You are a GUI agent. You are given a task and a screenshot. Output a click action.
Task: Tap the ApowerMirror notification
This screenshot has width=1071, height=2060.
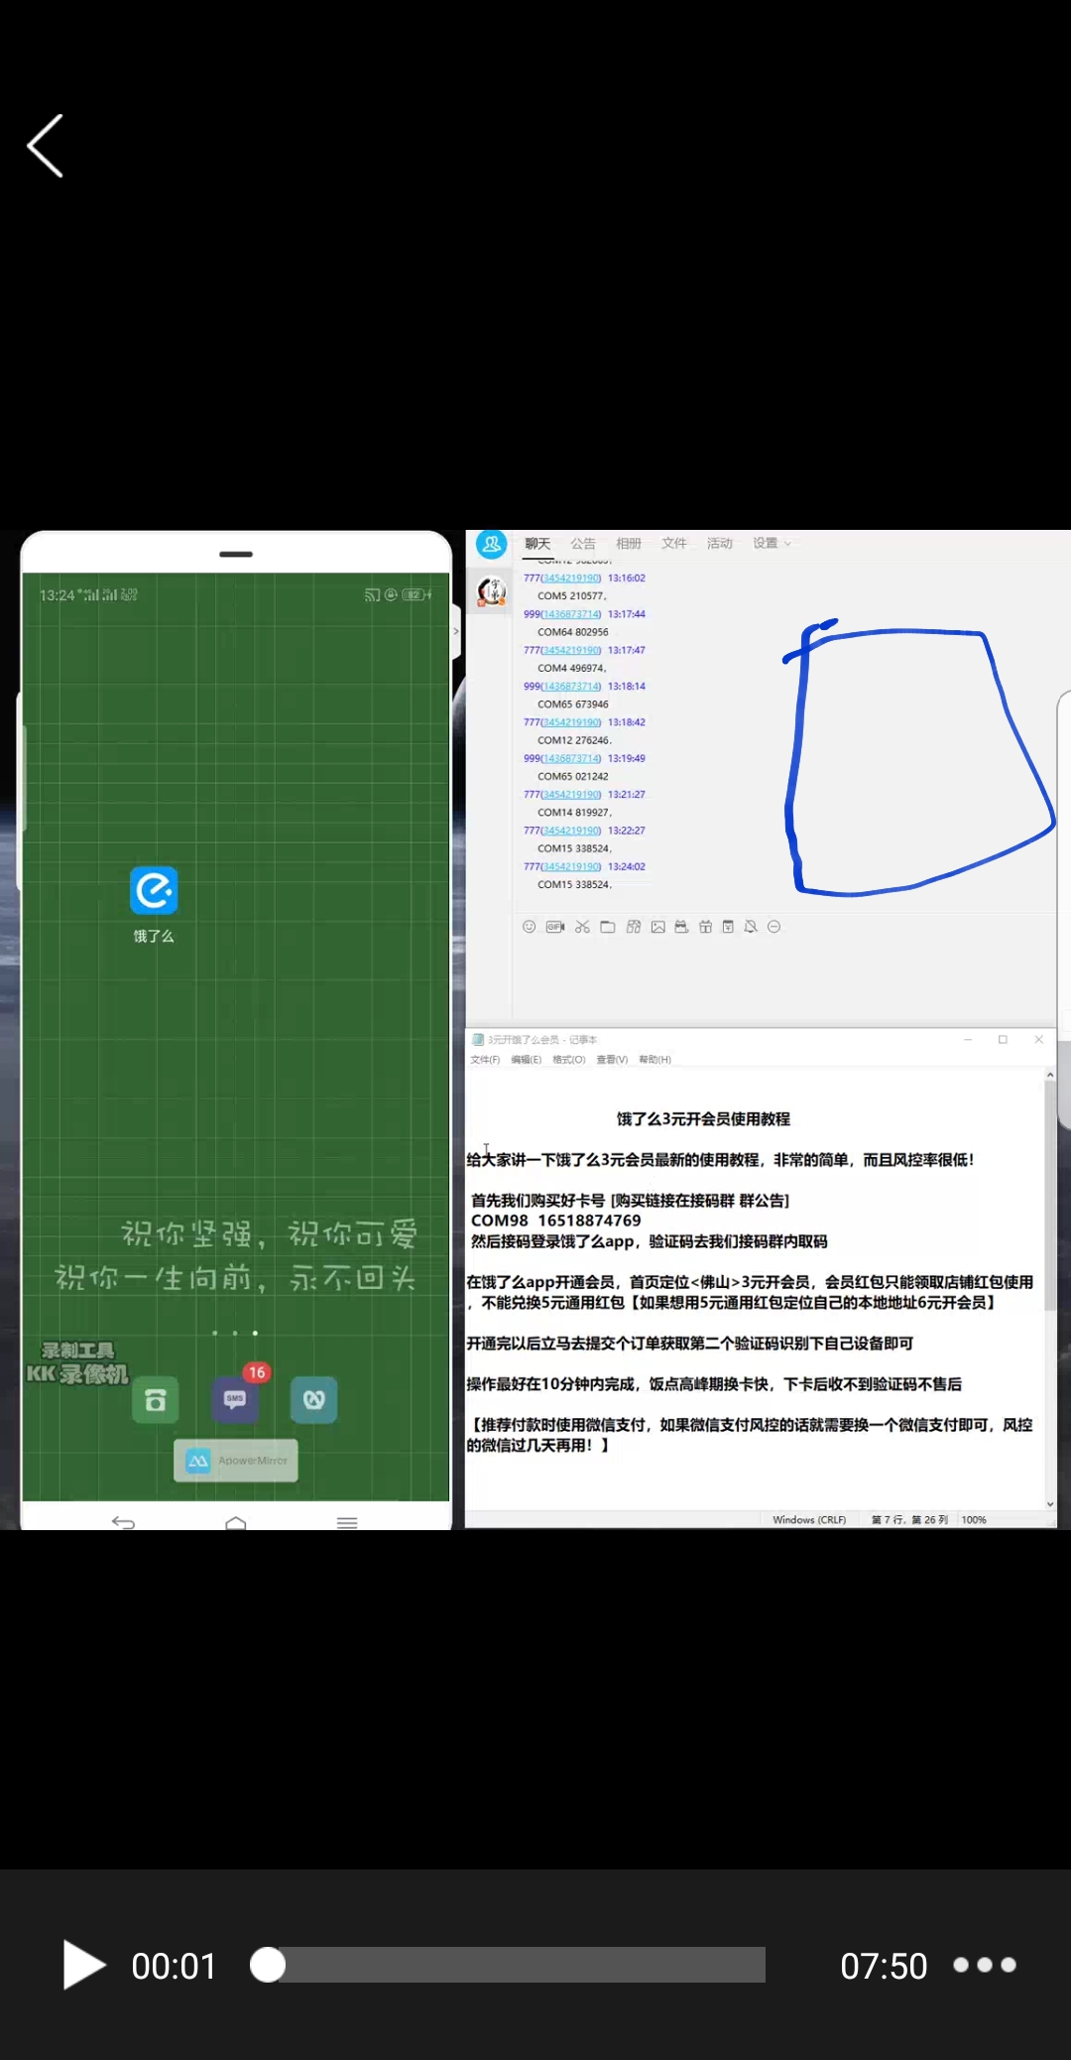236,1461
